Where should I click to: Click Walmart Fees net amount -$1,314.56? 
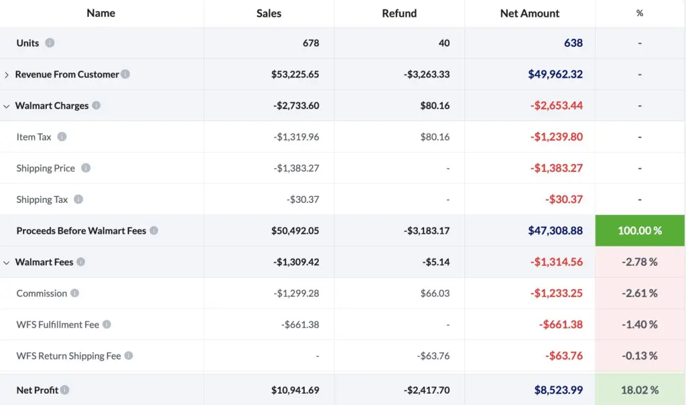[x=557, y=262]
